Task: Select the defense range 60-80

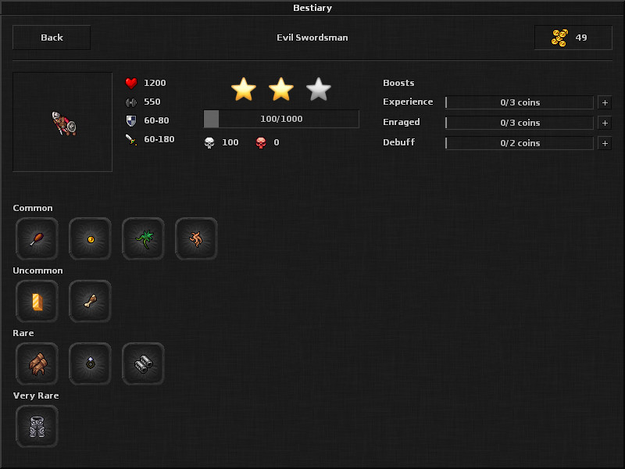Action: point(156,120)
